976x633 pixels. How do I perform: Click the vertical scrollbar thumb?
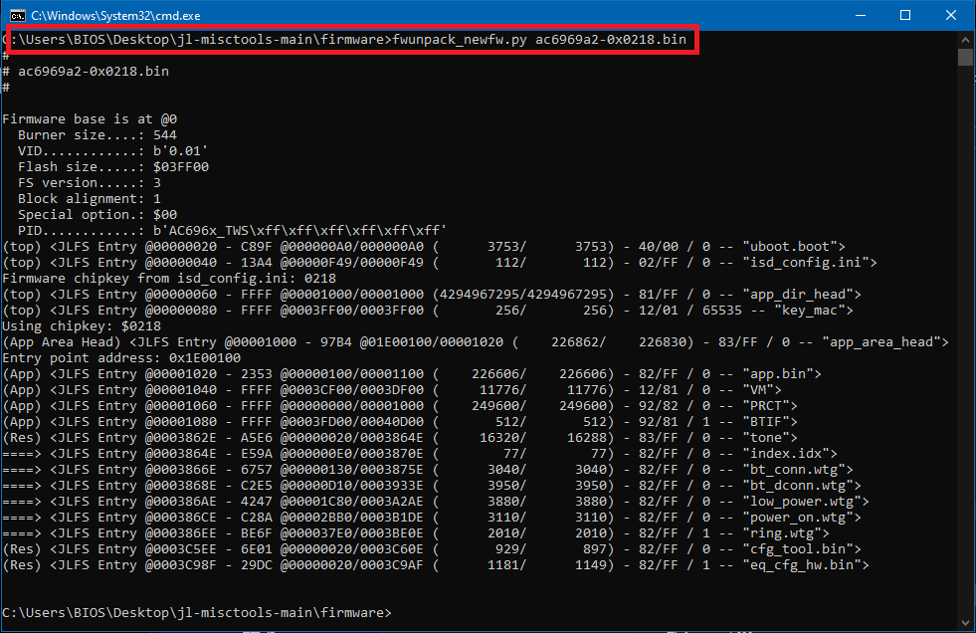965,56
